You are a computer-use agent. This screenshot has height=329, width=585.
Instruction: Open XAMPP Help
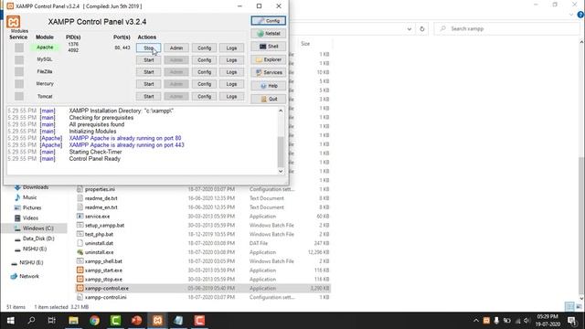tap(268, 86)
